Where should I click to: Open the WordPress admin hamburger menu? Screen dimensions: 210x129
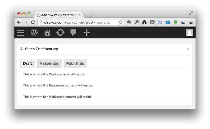[21, 33]
